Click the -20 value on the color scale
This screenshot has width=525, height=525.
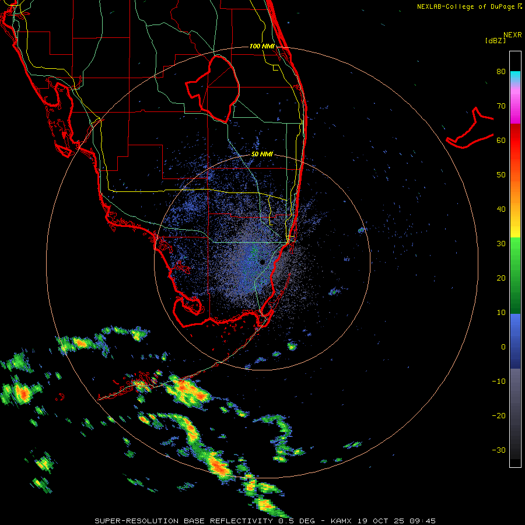click(499, 416)
